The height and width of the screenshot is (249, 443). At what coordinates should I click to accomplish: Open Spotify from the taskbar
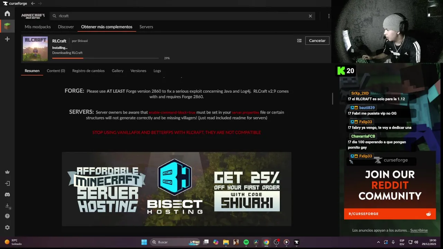(246, 242)
